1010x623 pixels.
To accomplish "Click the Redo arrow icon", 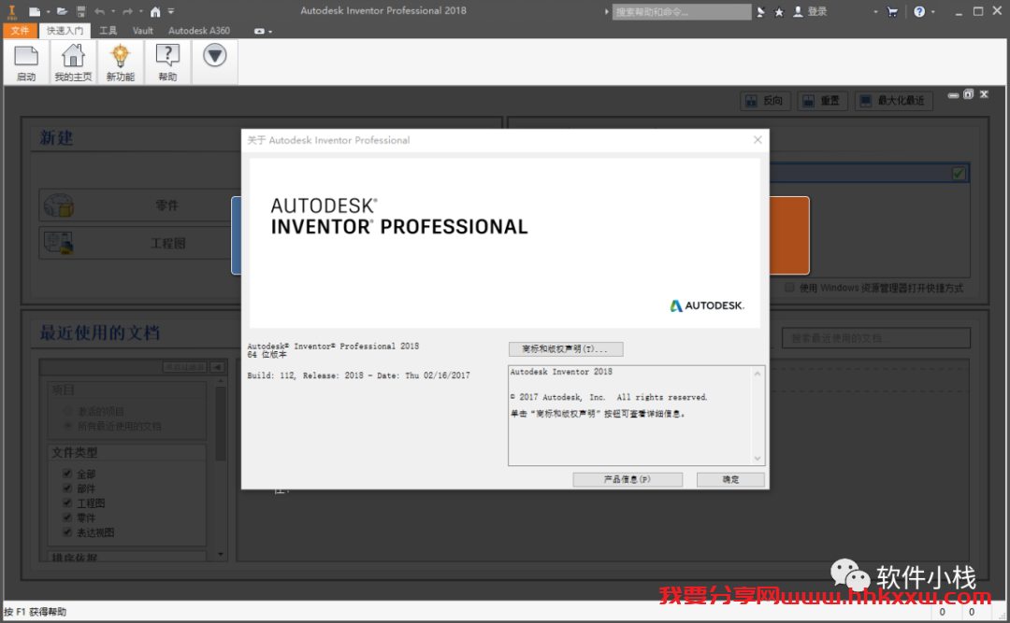I will 127,11.
